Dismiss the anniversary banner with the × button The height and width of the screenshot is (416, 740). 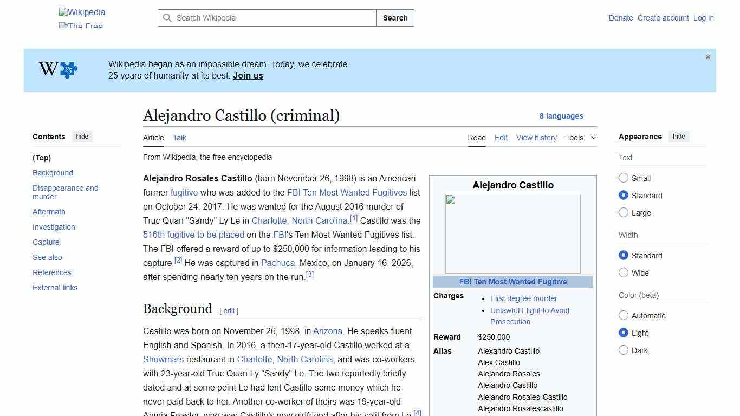tap(707, 56)
